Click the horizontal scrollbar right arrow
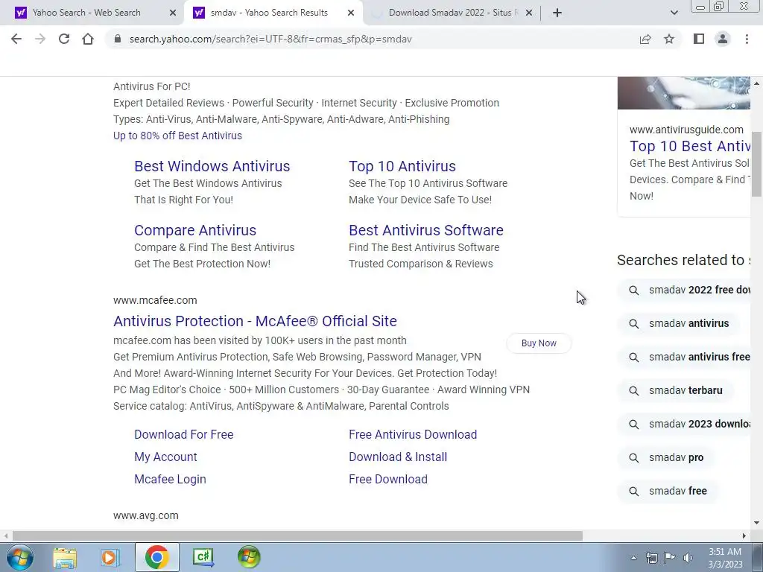This screenshot has height=572, width=763. (744, 536)
